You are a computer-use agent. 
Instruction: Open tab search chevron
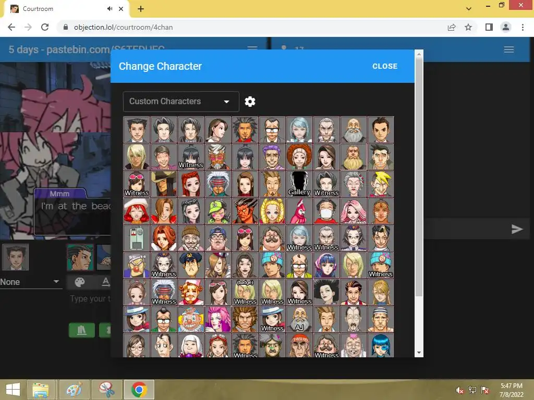(469, 9)
